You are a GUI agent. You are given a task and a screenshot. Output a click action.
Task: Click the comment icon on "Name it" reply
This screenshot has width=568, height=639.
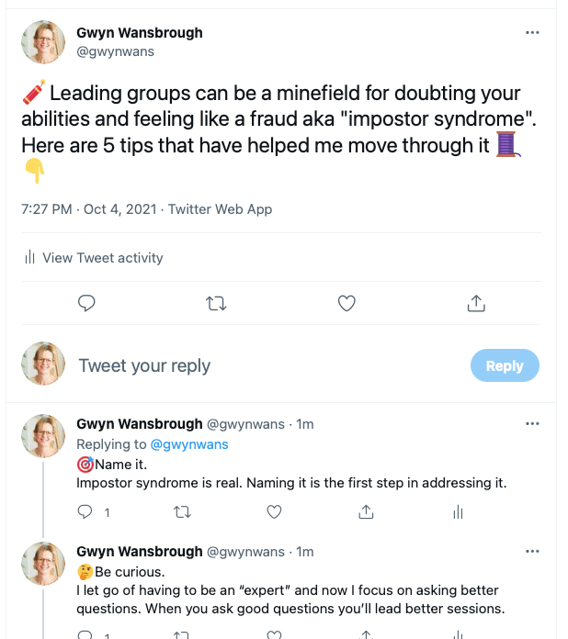point(87,512)
